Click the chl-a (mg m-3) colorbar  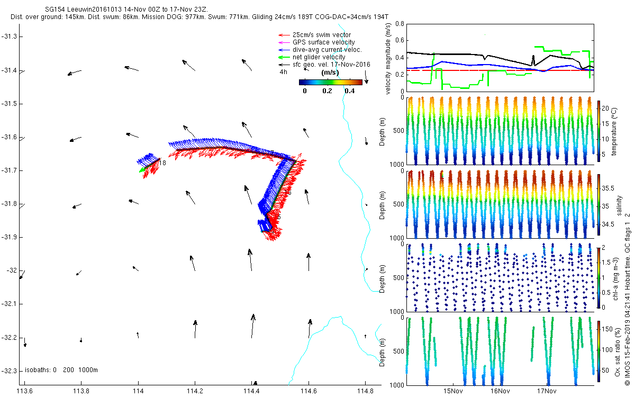tap(598, 276)
